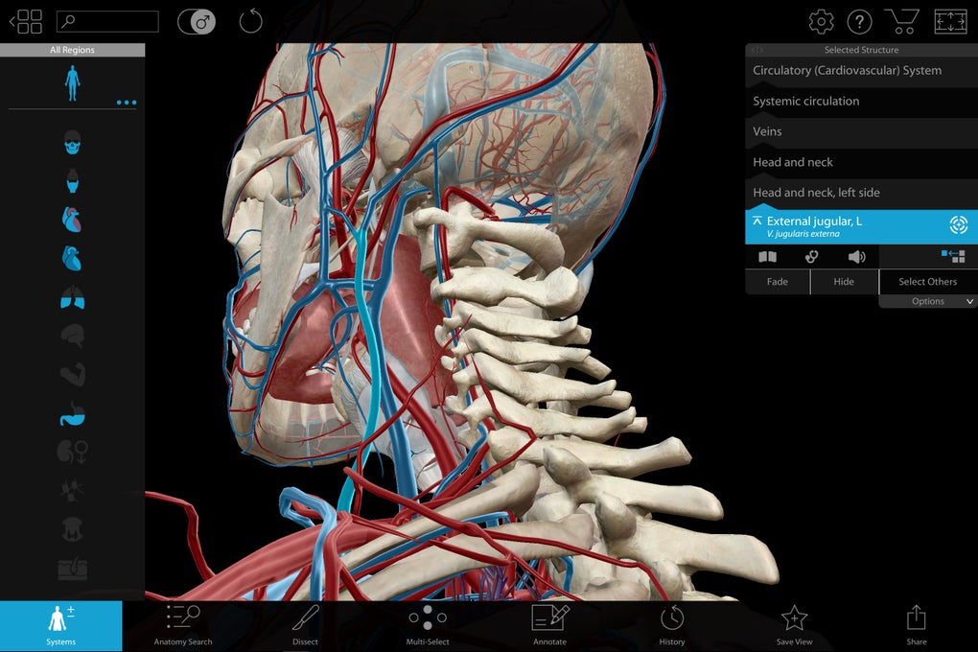This screenshot has height=652, width=978.
Task: Collapse the Selected Structure panel
Action: tap(757, 49)
